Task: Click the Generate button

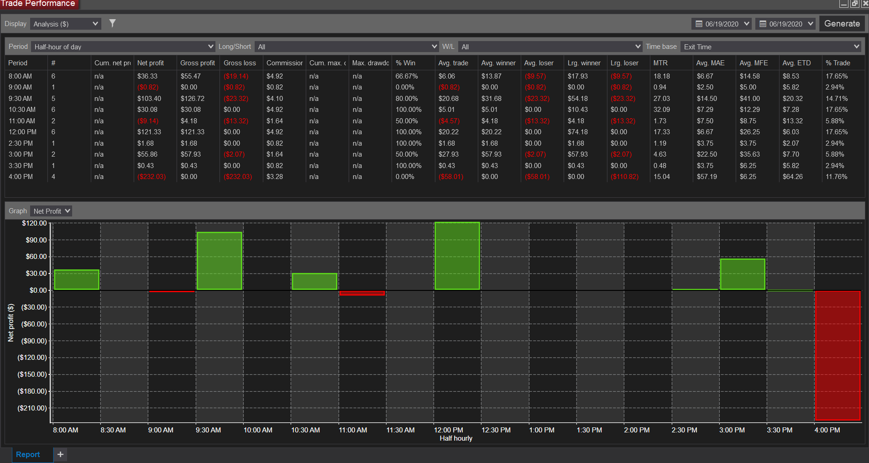Action: (x=842, y=24)
